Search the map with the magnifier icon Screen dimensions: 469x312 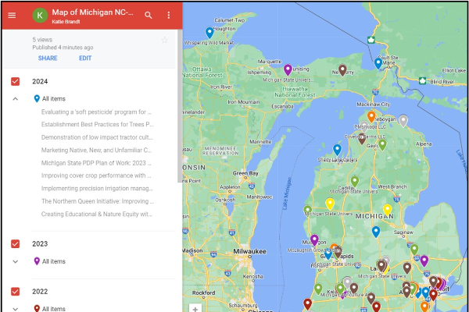149,15
